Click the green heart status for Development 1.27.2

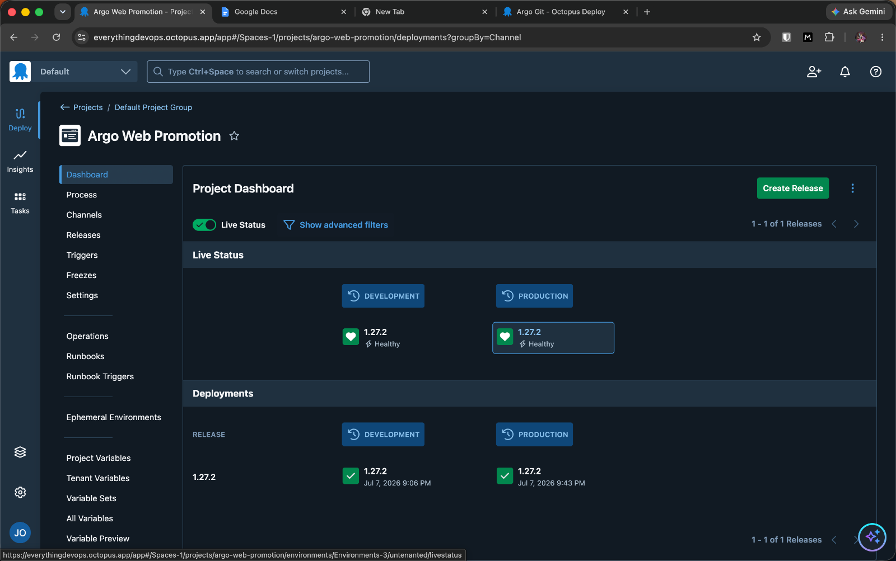[x=351, y=337]
